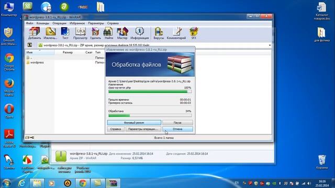Click the Извлечь (Extract) toolbar icon

[x=50, y=33]
